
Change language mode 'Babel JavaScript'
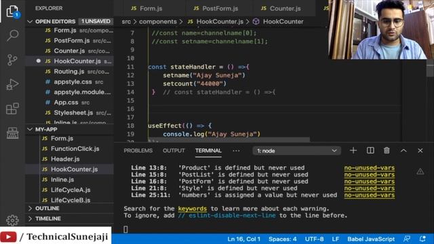coord(371,239)
